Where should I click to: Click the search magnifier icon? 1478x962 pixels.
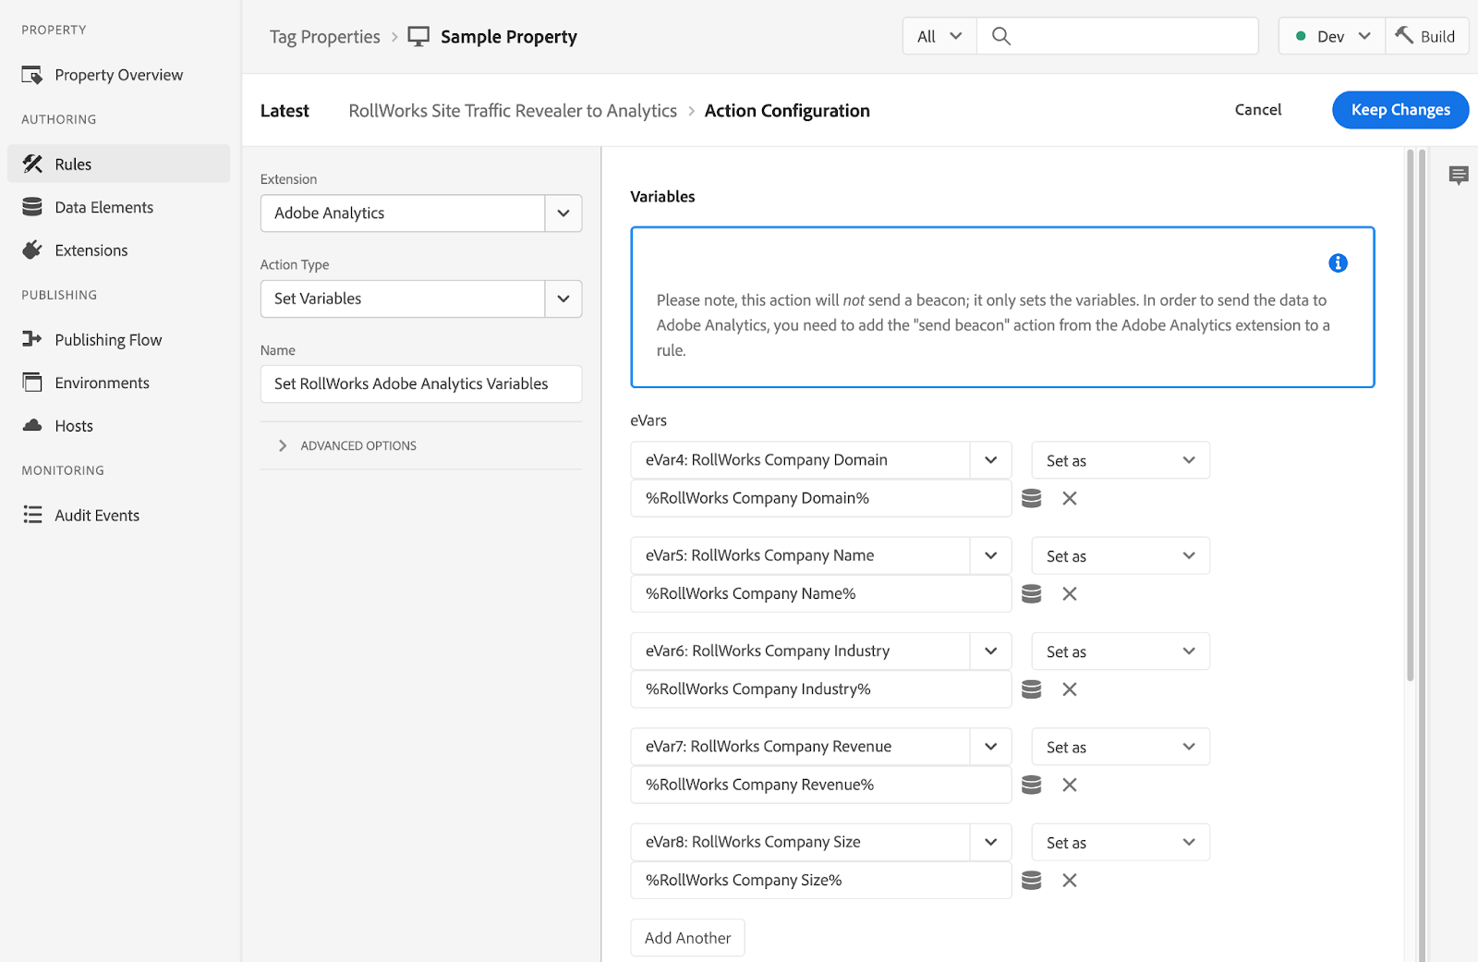click(x=1000, y=37)
